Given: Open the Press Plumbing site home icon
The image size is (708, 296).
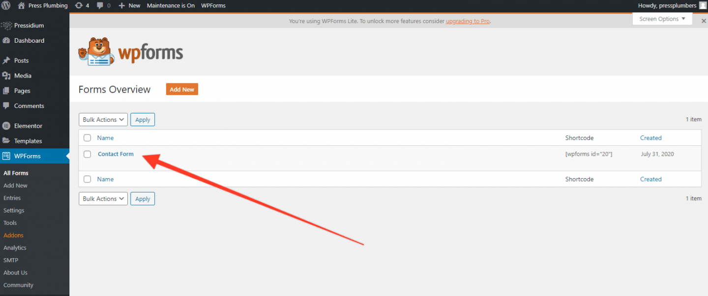Looking at the screenshot, I should pos(21,5).
